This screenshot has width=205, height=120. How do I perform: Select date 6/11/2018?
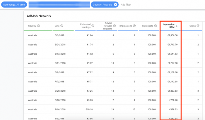point(60,63)
